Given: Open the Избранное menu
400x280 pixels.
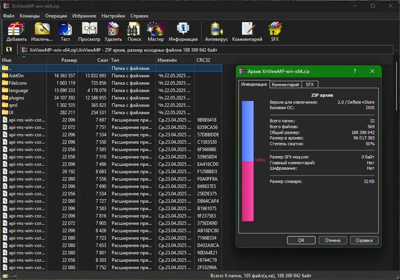Looking at the screenshot, I should coord(84,16).
